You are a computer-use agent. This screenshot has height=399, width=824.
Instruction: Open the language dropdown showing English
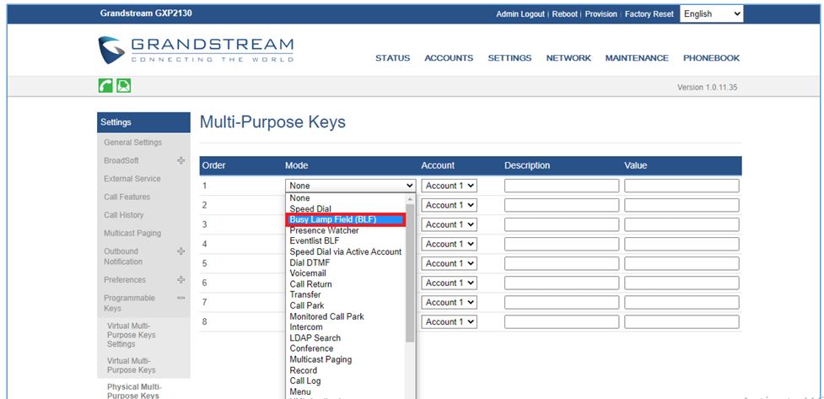pos(711,14)
